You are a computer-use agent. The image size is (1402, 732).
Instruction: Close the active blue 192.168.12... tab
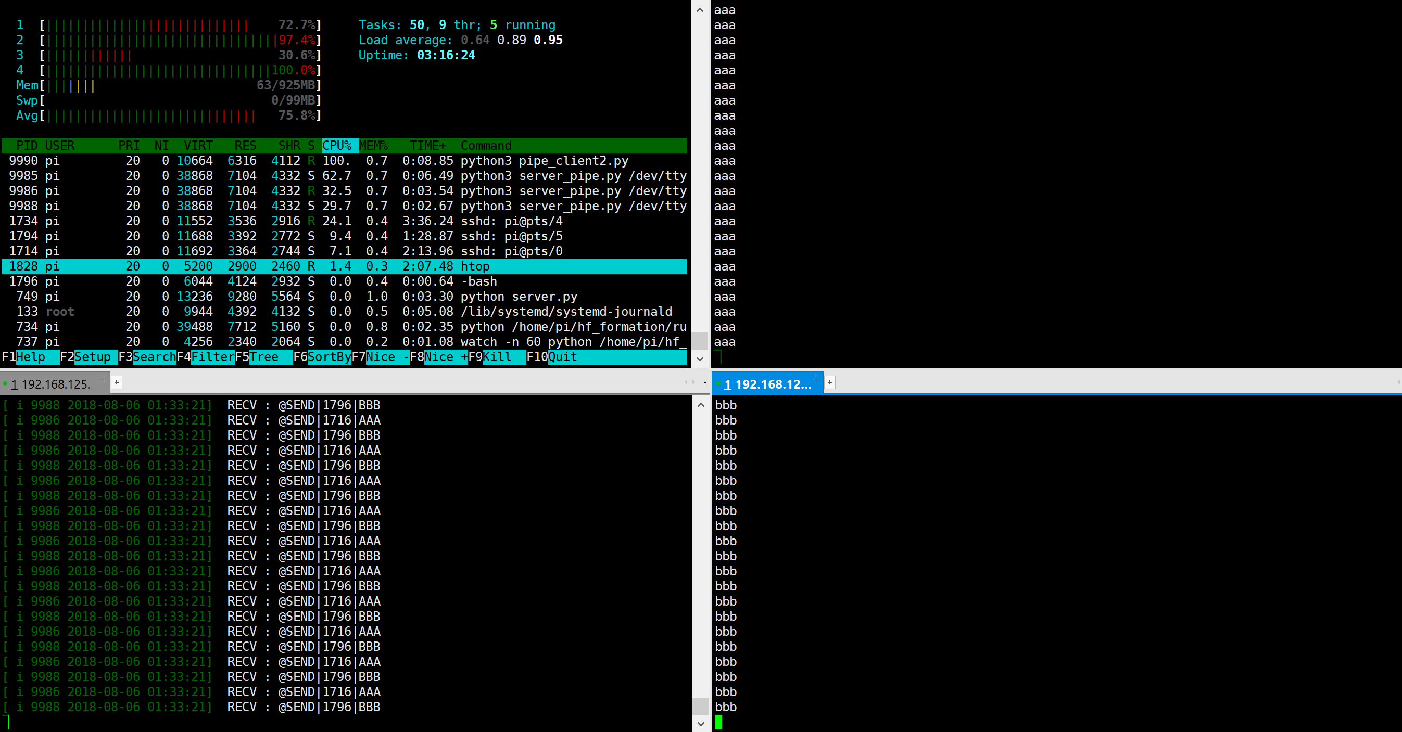point(816,379)
